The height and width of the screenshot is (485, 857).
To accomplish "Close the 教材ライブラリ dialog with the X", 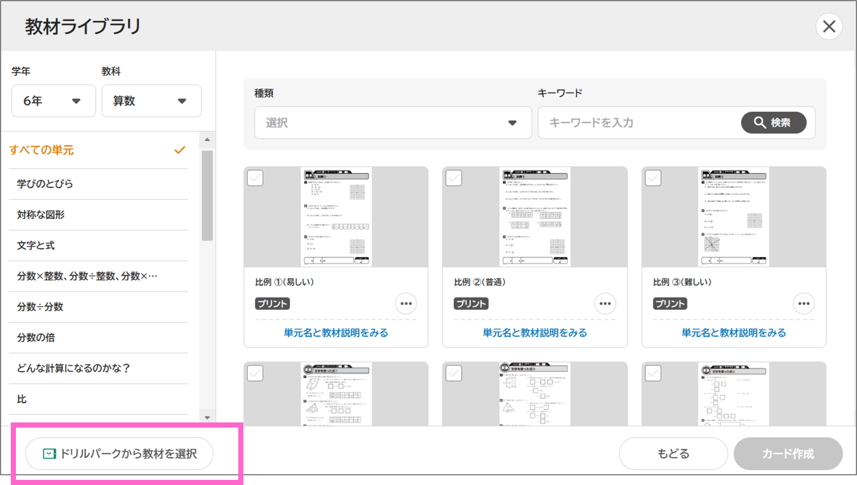I will (x=829, y=26).
